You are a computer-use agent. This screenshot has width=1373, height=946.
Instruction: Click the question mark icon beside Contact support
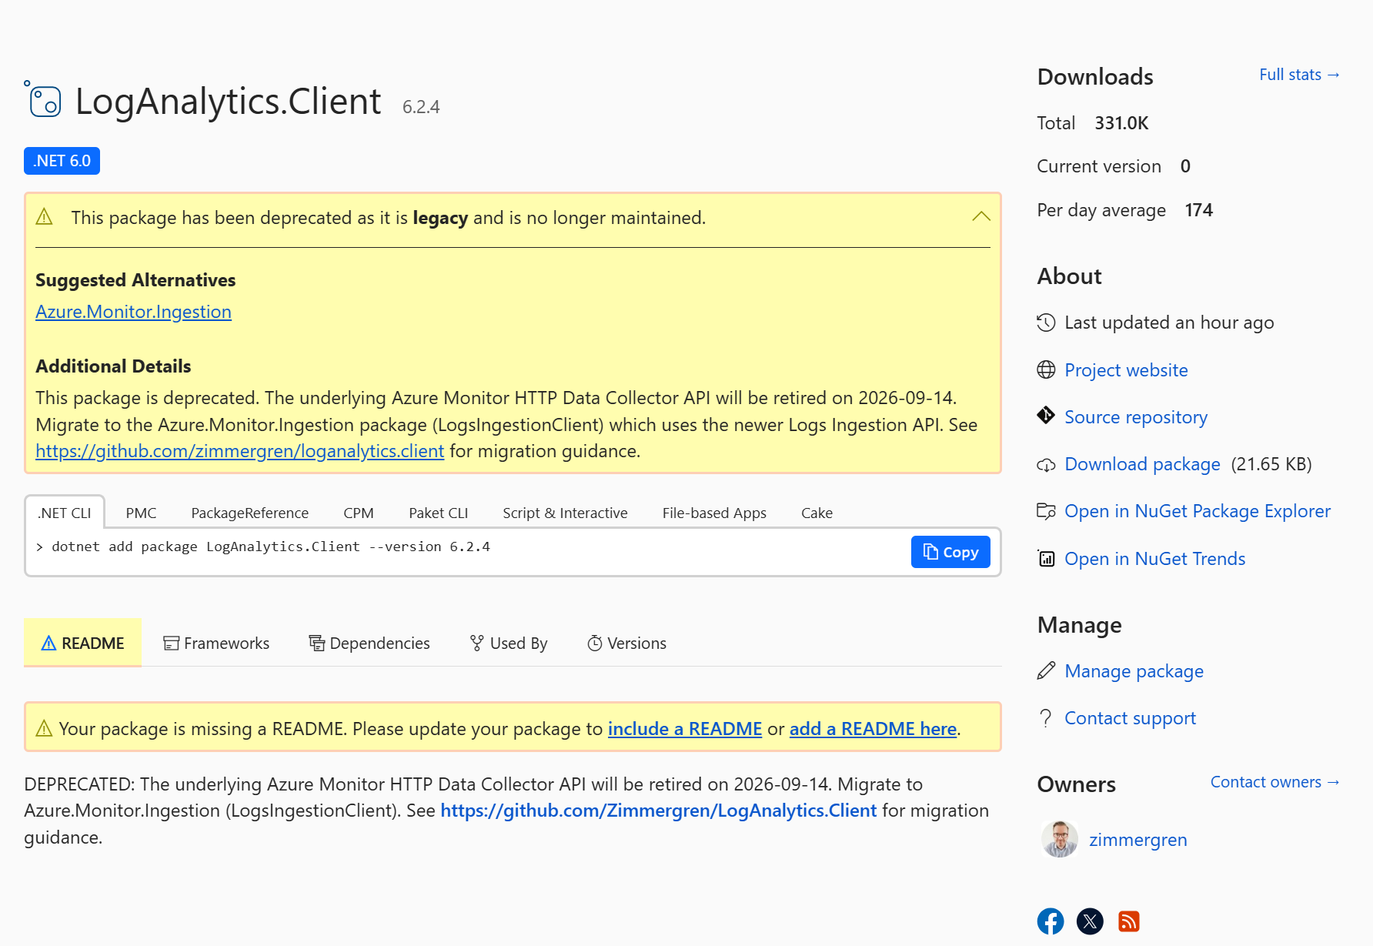click(x=1046, y=717)
